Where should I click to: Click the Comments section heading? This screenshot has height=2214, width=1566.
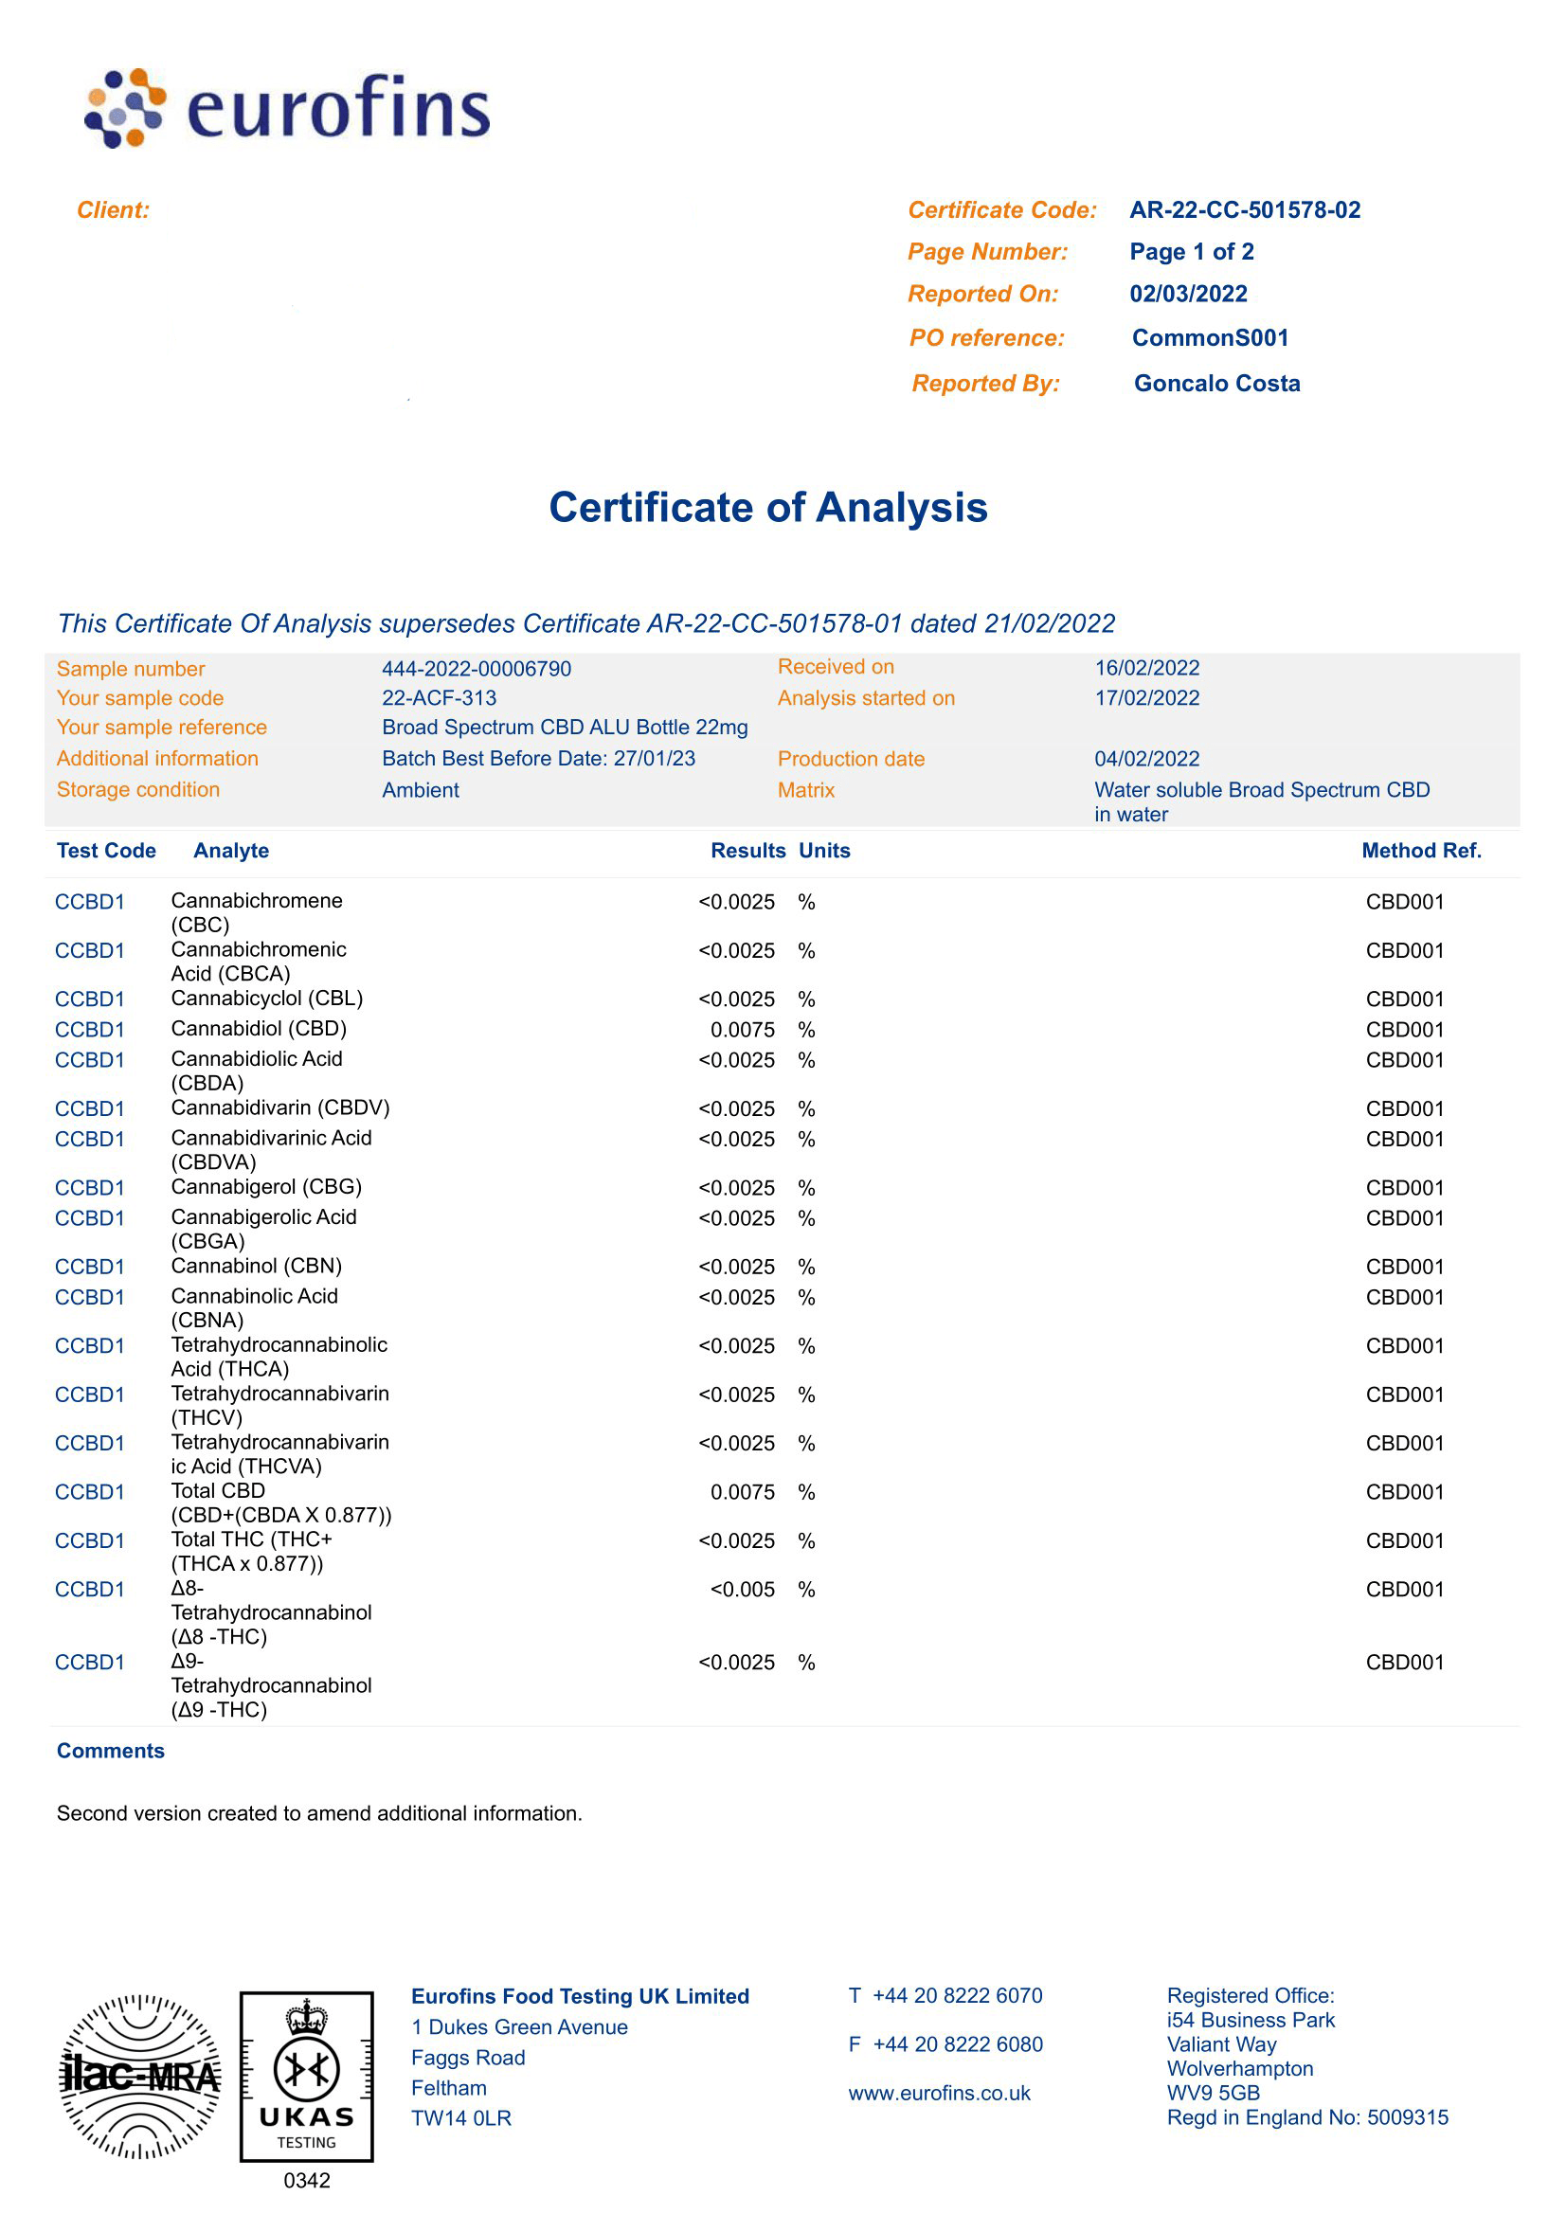[111, 1750]
